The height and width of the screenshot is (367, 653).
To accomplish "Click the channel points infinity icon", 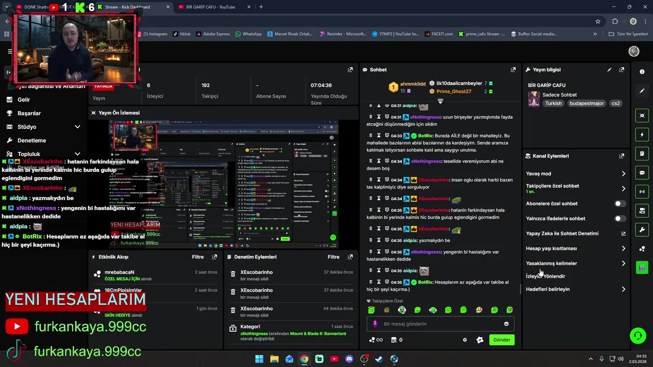I will 375,340.
